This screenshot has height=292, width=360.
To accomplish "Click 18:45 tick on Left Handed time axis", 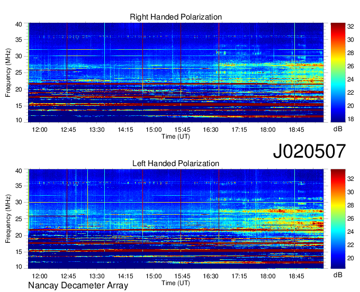I will tap(296, 276).
